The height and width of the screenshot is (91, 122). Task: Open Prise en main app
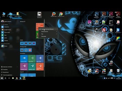9,32
